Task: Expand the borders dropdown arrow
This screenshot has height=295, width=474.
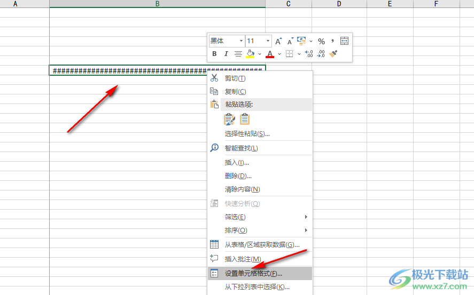Action: coord(299,54)
